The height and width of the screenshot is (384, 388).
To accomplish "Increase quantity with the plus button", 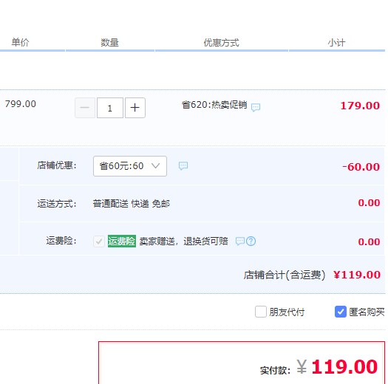I will [x=135, y=108].
